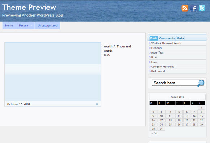Open the Worth A Thousand Words post title
210x143 pixels.
pyautogui.click(x=117, y=49)
